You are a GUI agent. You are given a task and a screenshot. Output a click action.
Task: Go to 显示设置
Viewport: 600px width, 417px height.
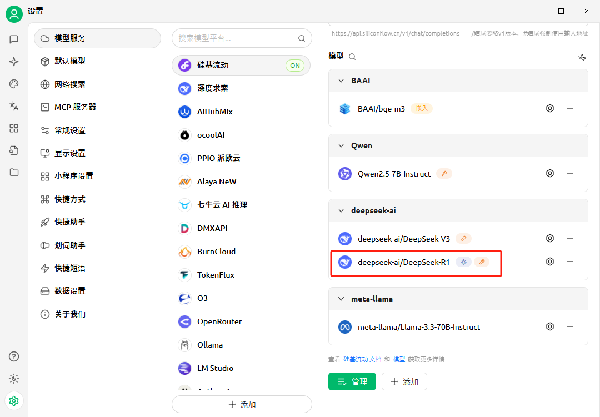click(x=98, y=153)
